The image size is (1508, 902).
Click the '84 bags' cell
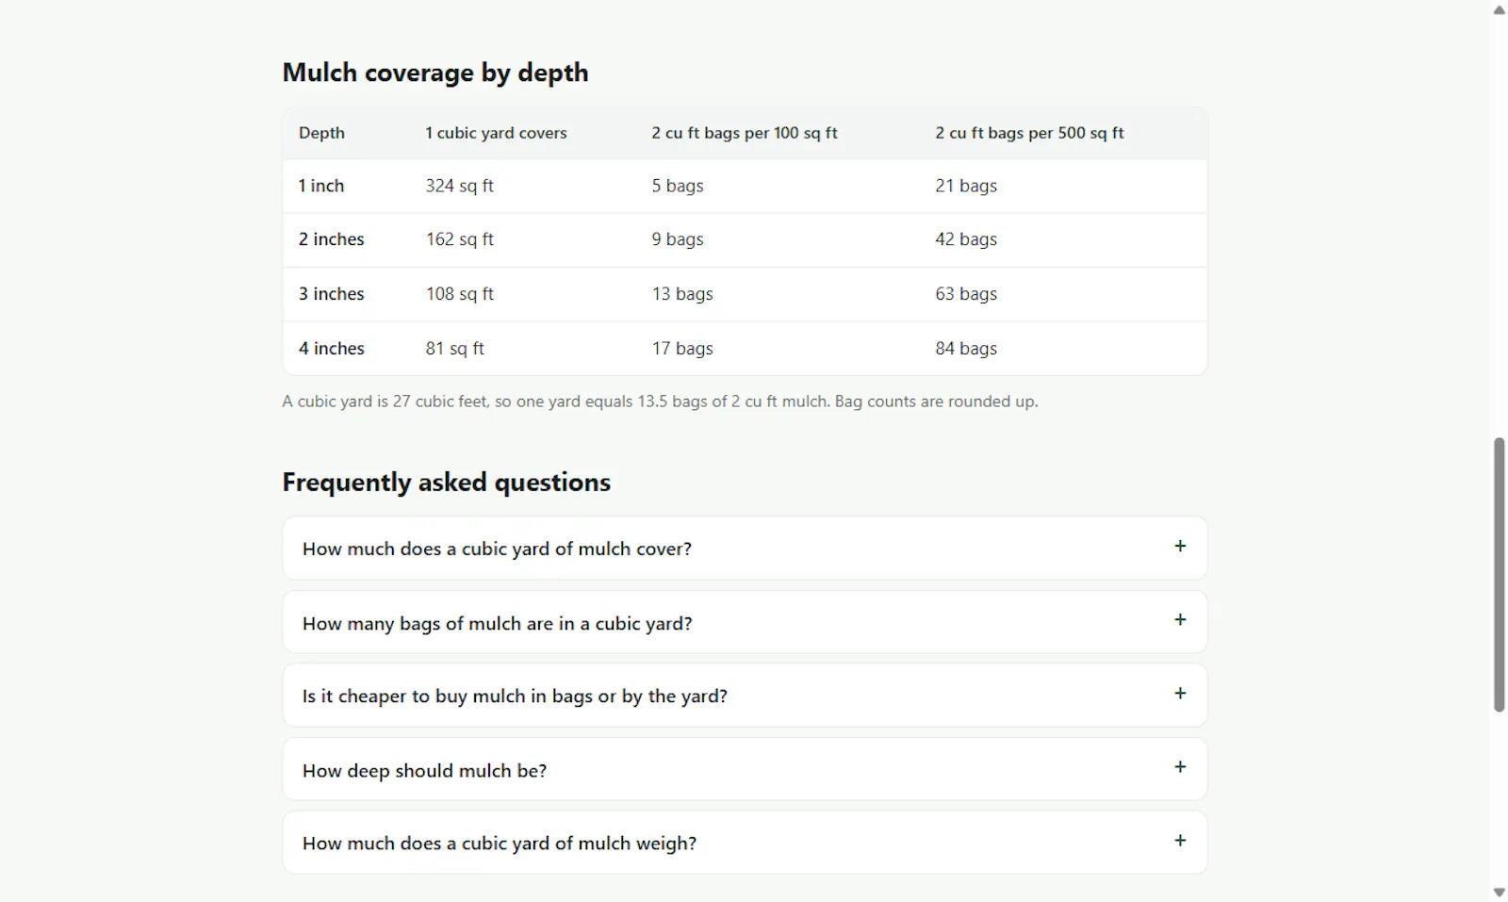pos(966,349)
